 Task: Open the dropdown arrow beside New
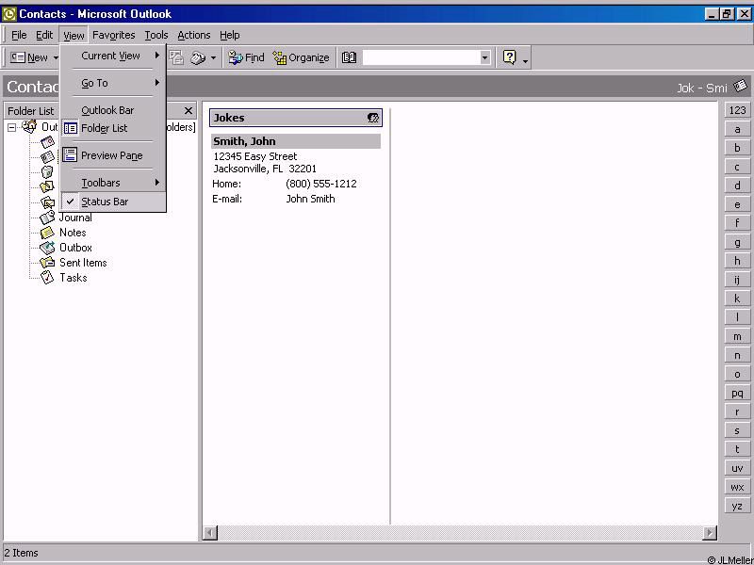tap(56, 58)
